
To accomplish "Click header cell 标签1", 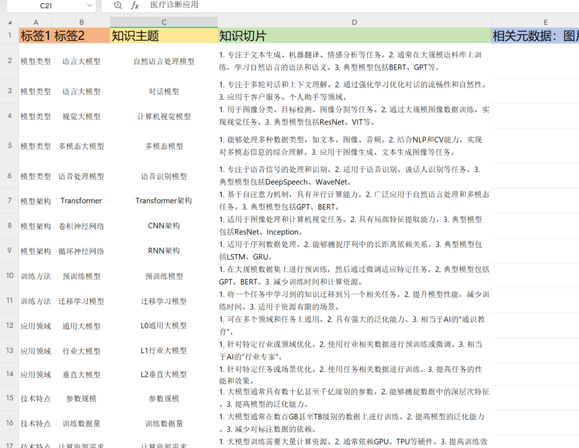I will click(36, 35).
